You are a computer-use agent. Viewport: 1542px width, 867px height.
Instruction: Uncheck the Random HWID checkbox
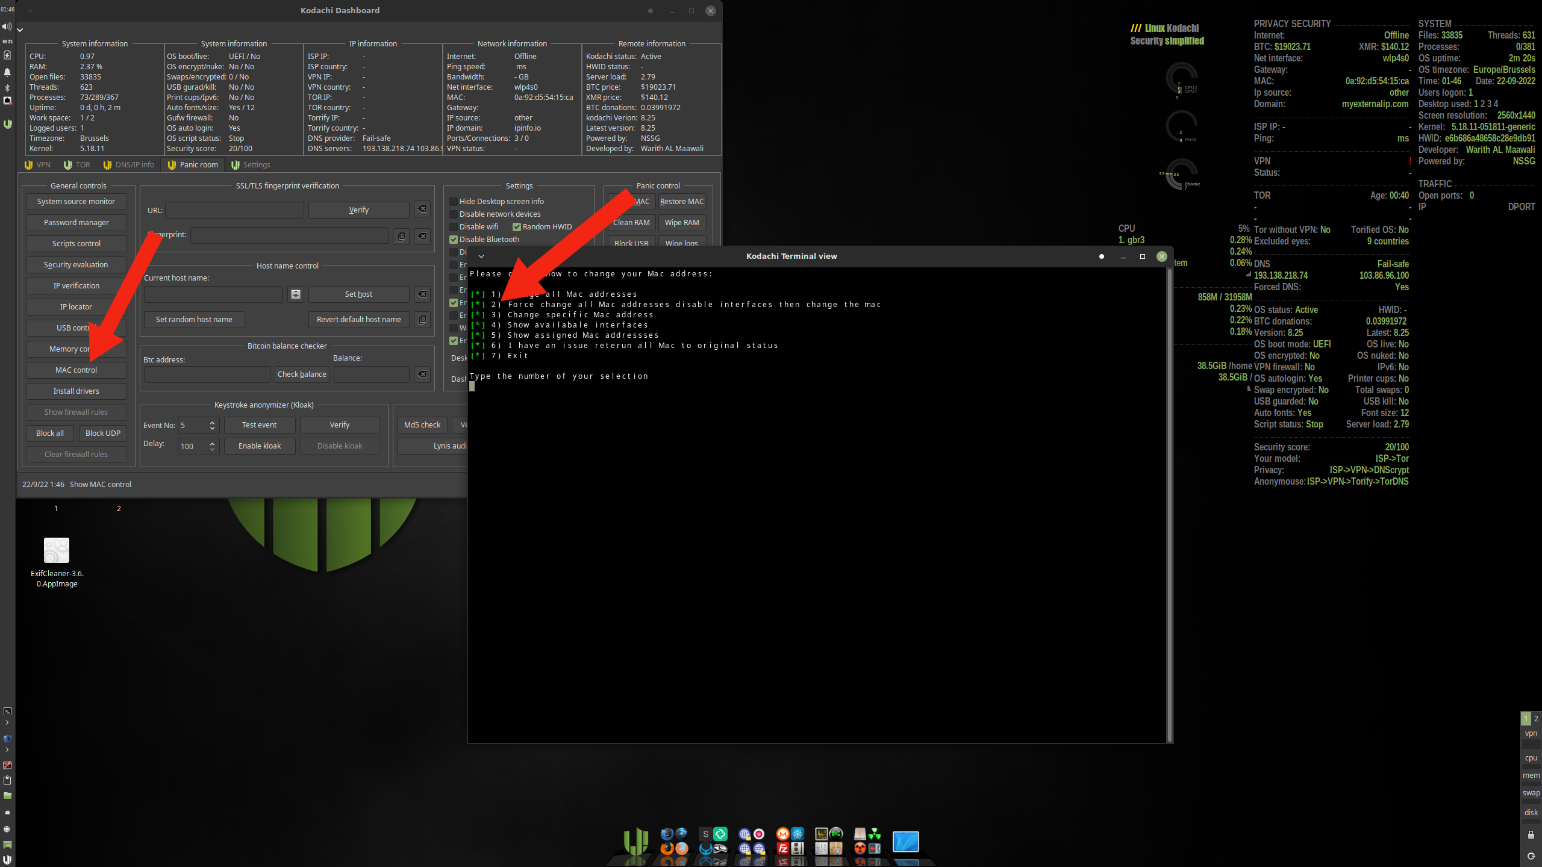(x=516, y=226)
